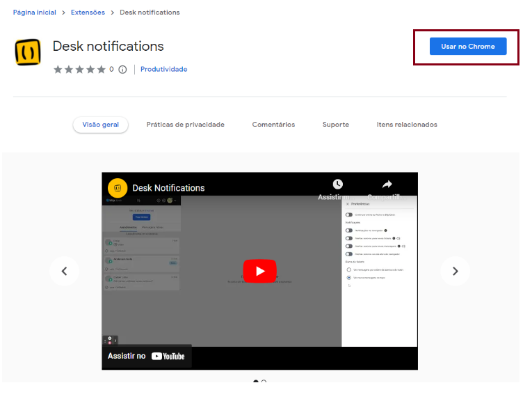Click the Desk notifications extension logo
This screenshot has height=399, width=532.
28,52
